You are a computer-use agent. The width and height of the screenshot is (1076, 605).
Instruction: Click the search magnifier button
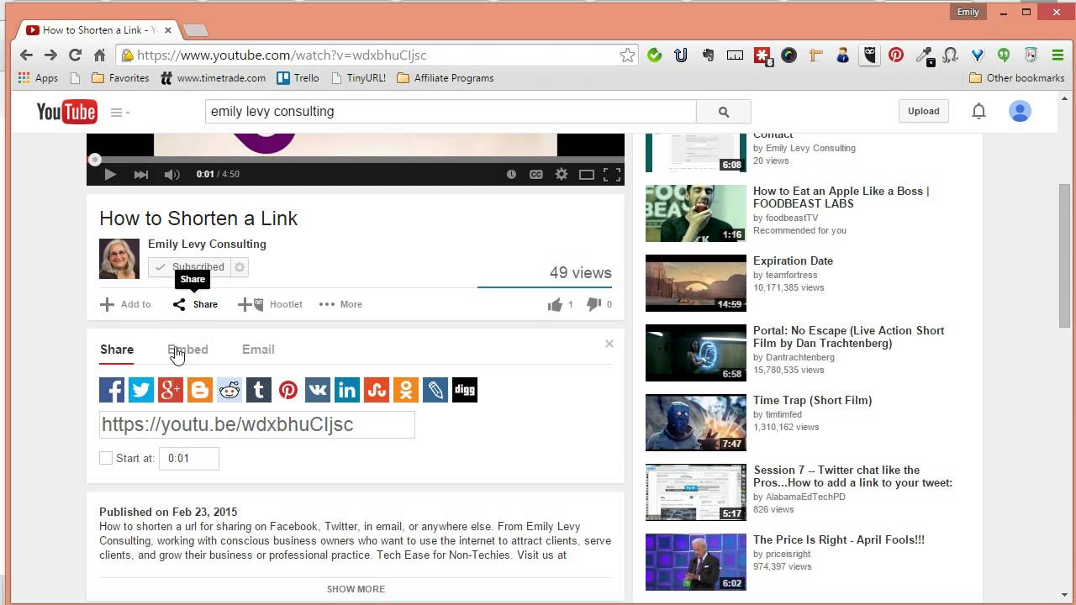click(724, 111)
